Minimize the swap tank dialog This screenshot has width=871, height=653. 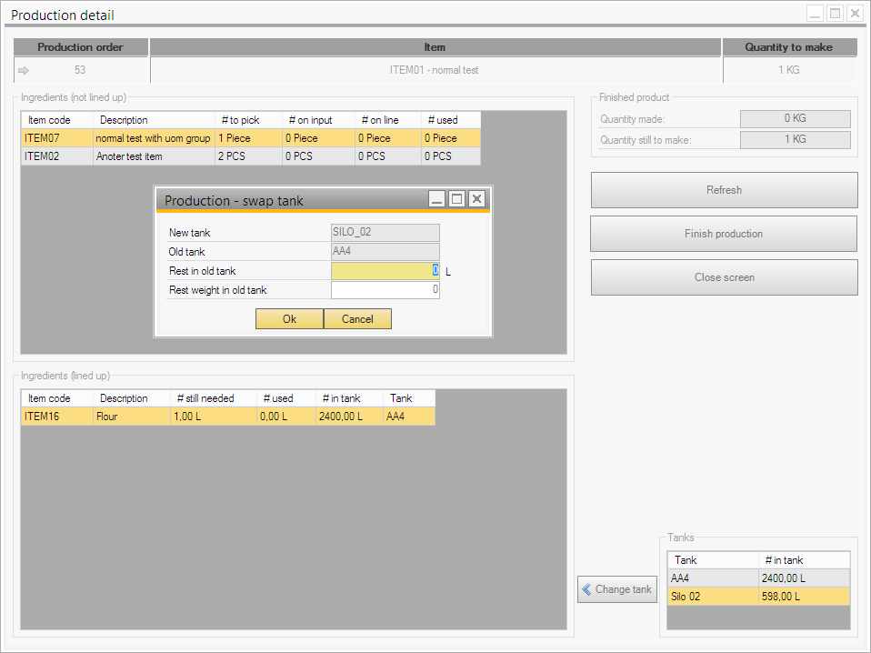point(437,199)
